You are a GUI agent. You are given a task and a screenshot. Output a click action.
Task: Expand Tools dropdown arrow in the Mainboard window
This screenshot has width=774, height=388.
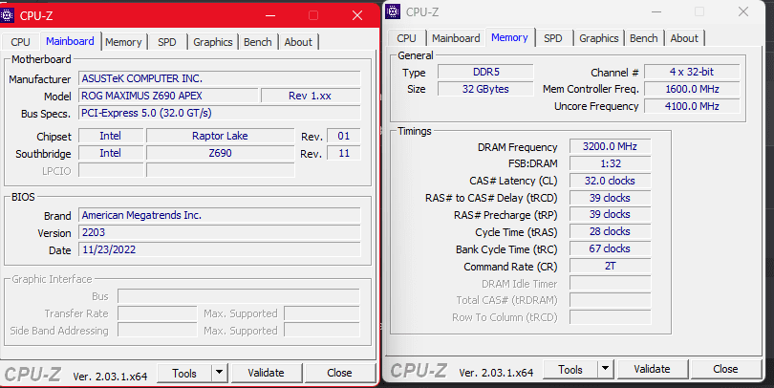pyautogui.click(x=220, y=374)
